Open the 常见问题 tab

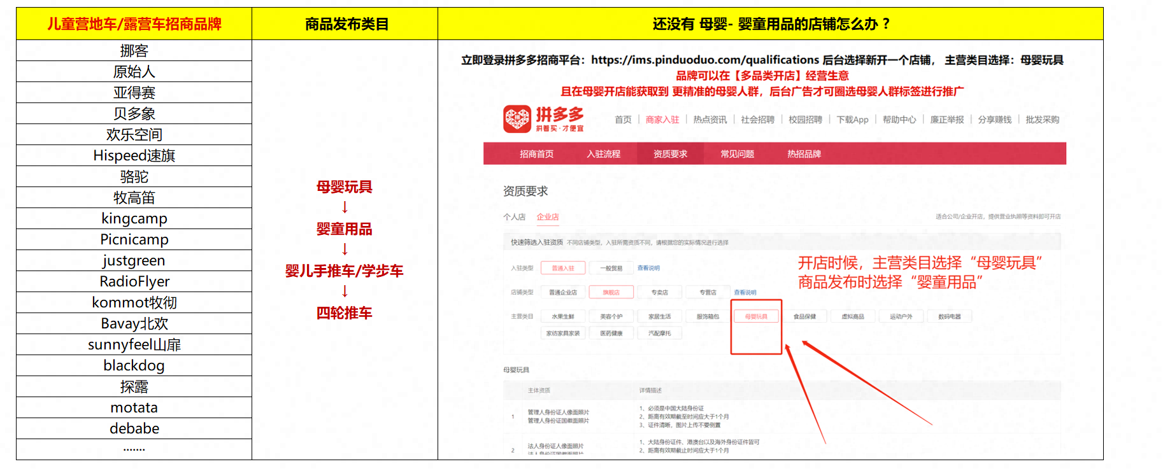pyautogui.click(x=737, y=154)
